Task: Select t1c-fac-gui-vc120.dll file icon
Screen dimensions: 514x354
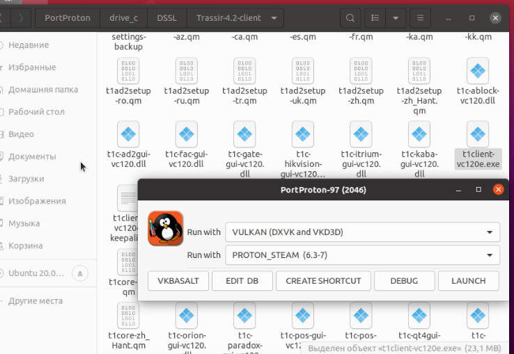Action: point(187,134)
